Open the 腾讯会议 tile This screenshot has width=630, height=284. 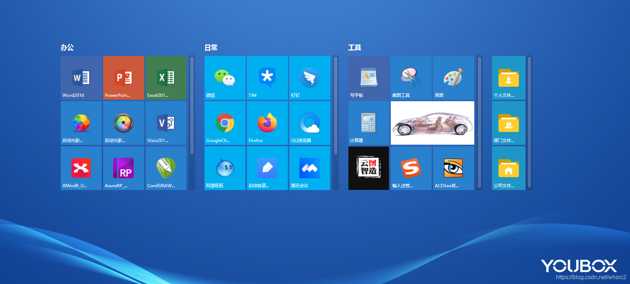(310, 168)
